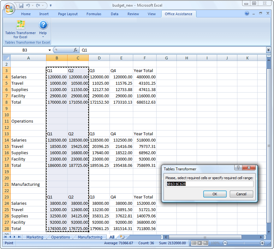The image size is (274, 249).
Task: Click the Zoom Out minus control
Action: 225,243
